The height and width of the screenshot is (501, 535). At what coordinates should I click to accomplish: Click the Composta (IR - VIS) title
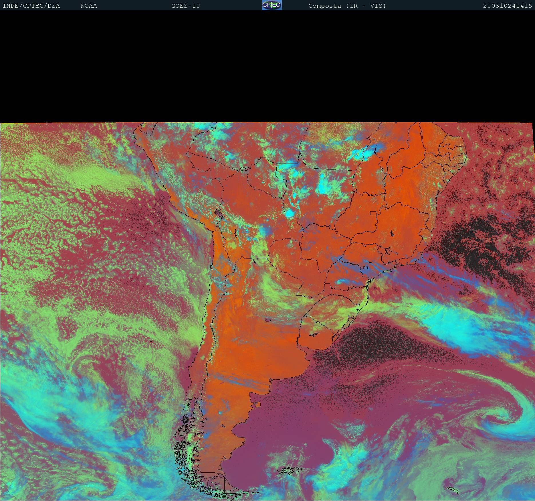click(x=347, y=6)
